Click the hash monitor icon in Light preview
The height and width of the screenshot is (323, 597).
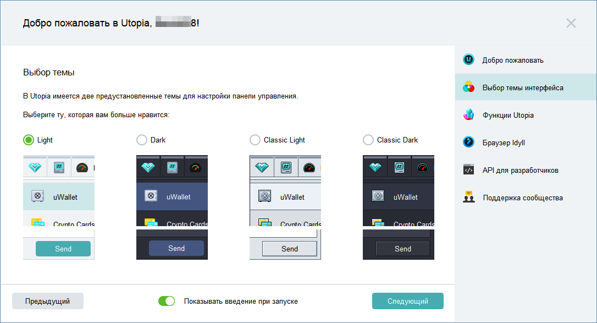[59, 167]
